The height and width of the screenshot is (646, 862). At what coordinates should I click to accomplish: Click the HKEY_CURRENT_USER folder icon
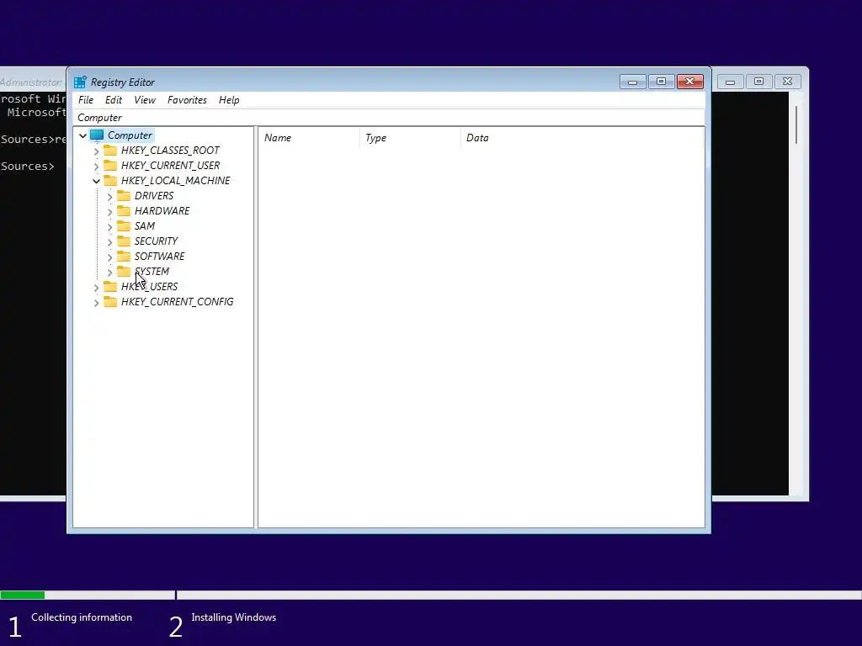tap(110, 166)
